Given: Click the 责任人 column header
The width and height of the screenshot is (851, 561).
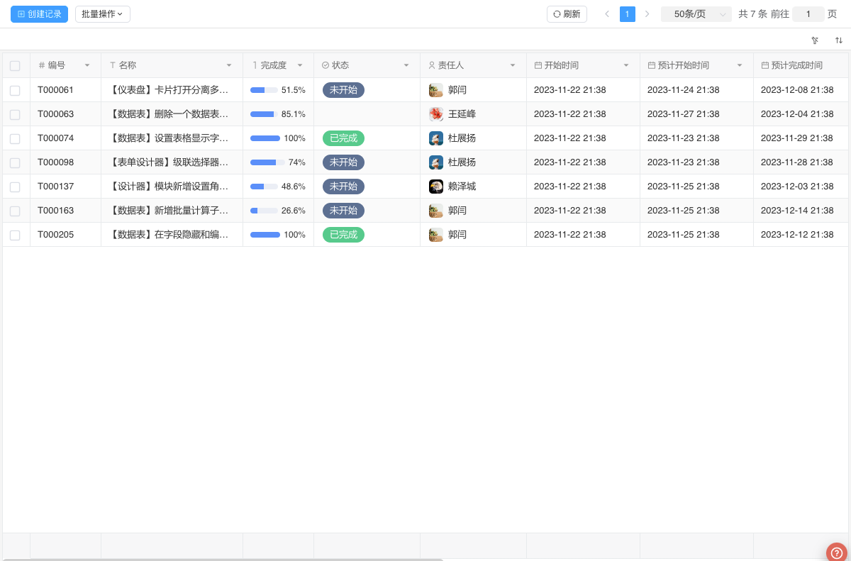Looking at the screenshot, I should pos(451,65).
